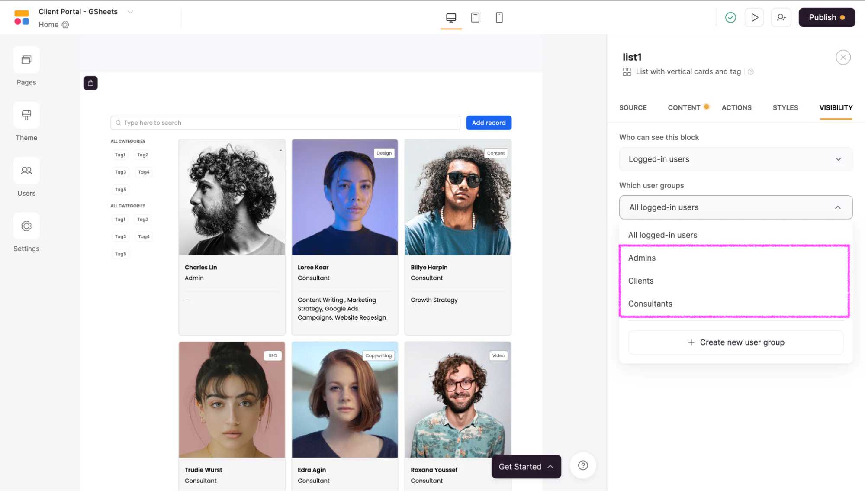Open the VISIBILITY tab

click(836, 107)
